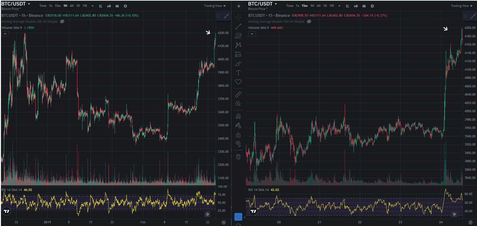Open Trading View dropdown on right chart
The height and width of the screenshot is (226, 477).
(462, 6)
